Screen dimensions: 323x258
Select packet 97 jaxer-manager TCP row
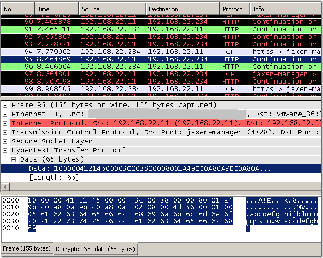(161, 74)
